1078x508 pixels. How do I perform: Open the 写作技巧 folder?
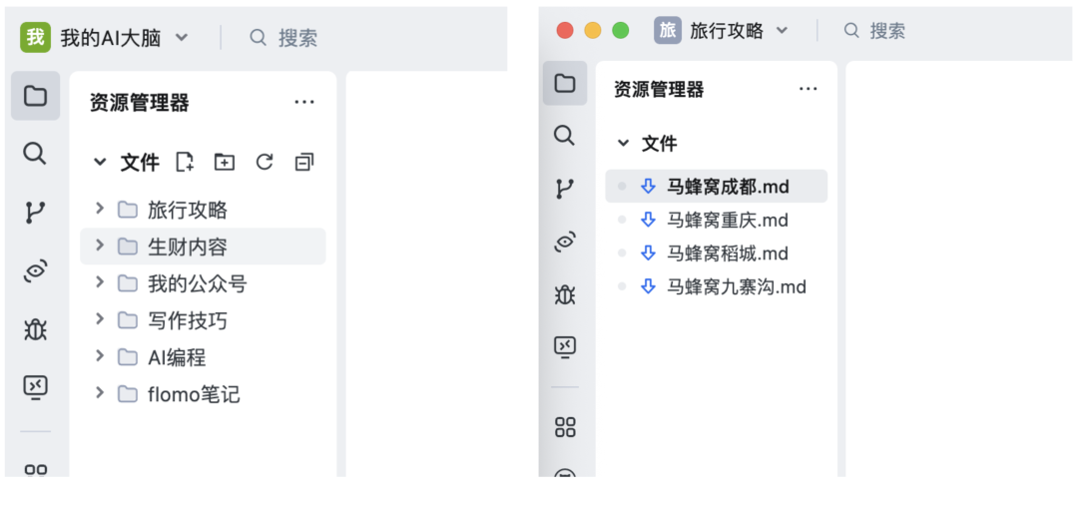point(187,320)
